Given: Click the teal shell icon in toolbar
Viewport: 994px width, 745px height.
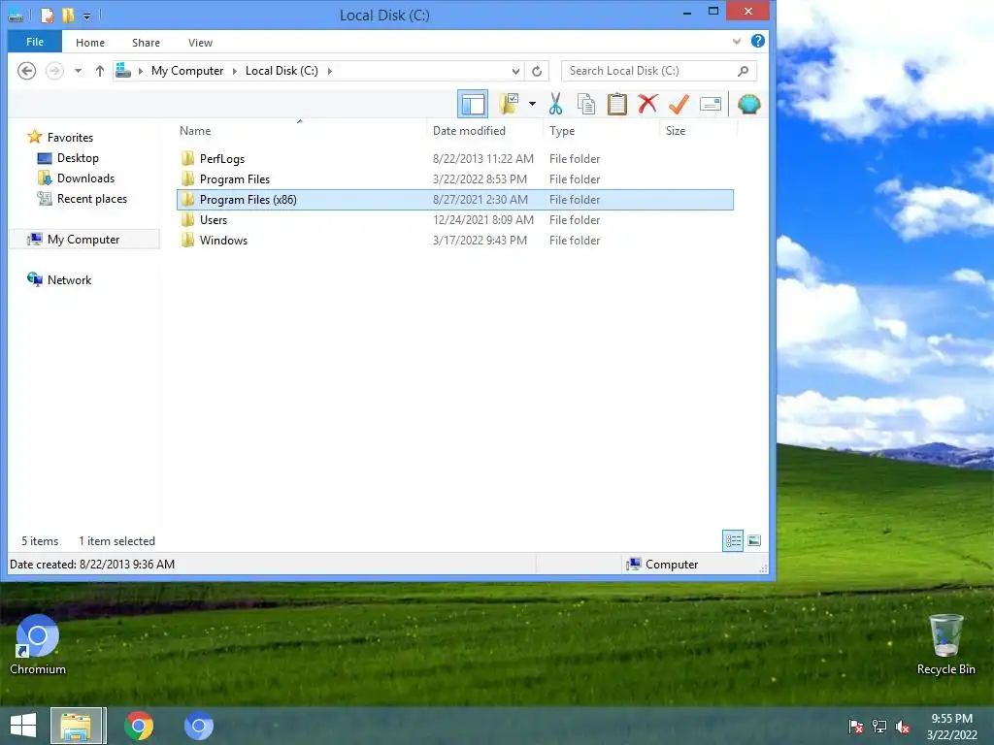Looking at the screenshot, I should pos(748,104).
